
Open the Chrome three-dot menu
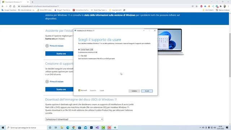[228, 6]
